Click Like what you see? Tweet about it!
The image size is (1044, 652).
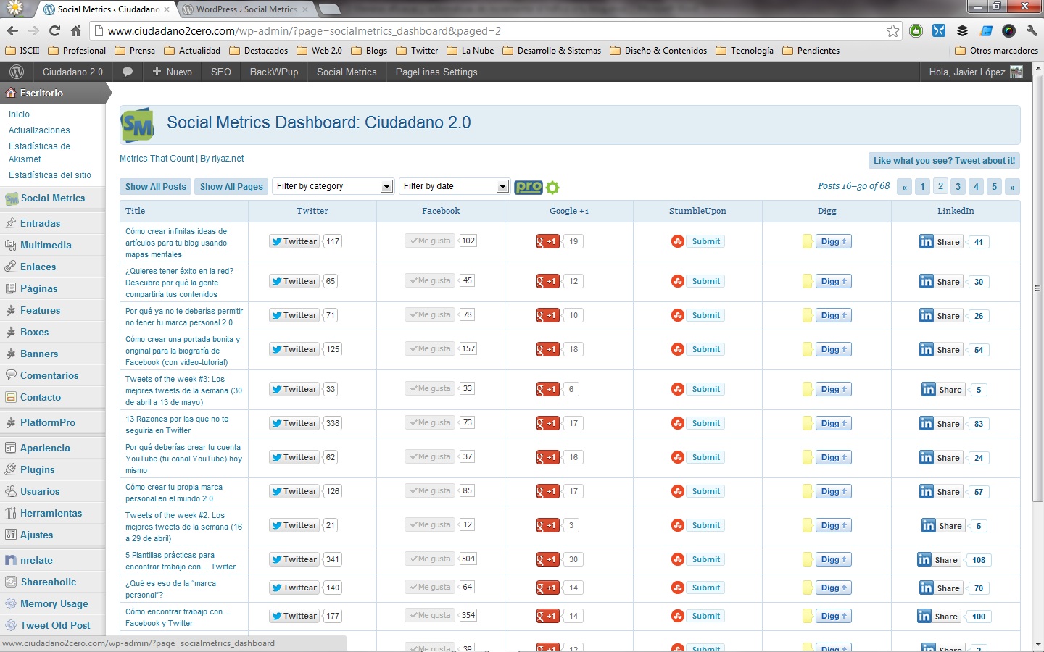click(x=944, y=161)
